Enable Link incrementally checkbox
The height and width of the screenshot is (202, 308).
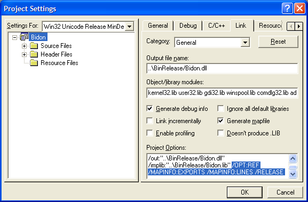click(x=149, y=121)
